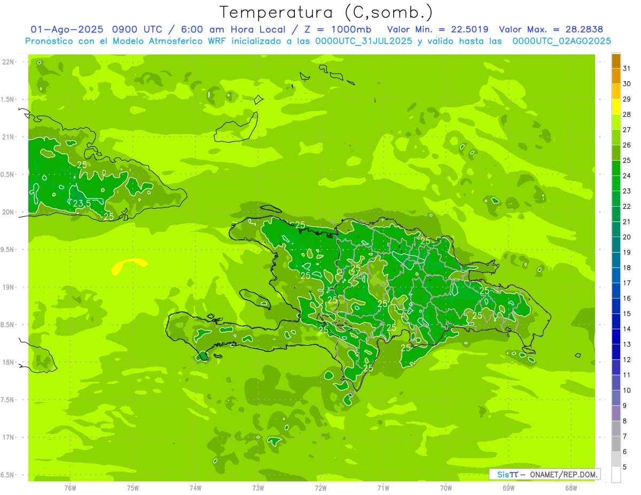
Task: Select the '22' color bar label
Action: click(x=627, y=206)
